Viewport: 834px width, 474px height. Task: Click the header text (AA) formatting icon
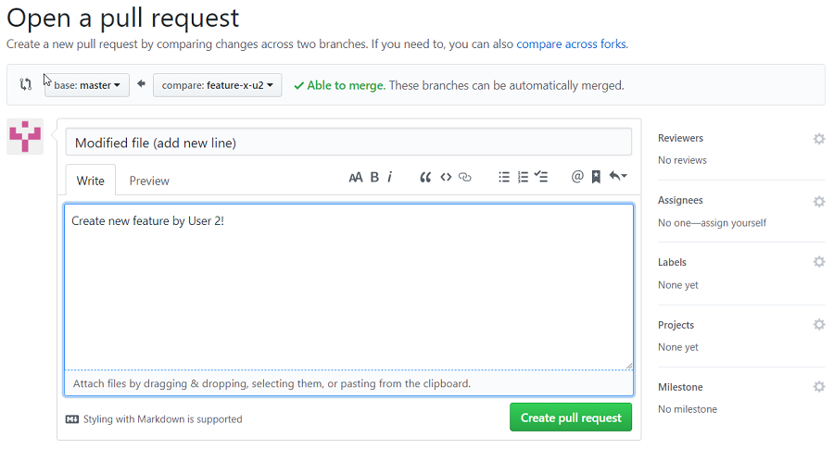click(x=356, y=177)
